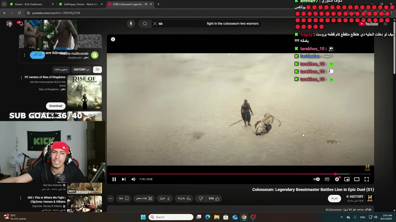This screenshot has width=396, height=222.
Task: Clear the search query with X
Action: (x=155, y=24)
